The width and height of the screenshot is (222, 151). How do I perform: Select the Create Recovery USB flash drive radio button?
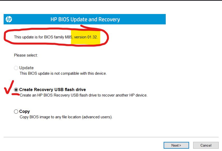[16, 90]
